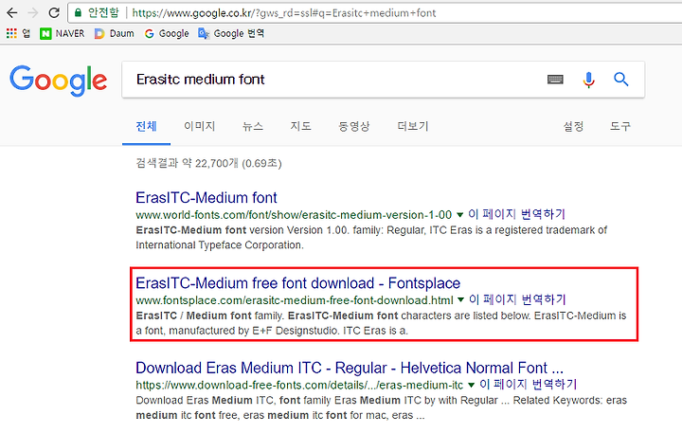Click the browser forward arrow
This screenshot has height=433, width=682.
[33, 12]
